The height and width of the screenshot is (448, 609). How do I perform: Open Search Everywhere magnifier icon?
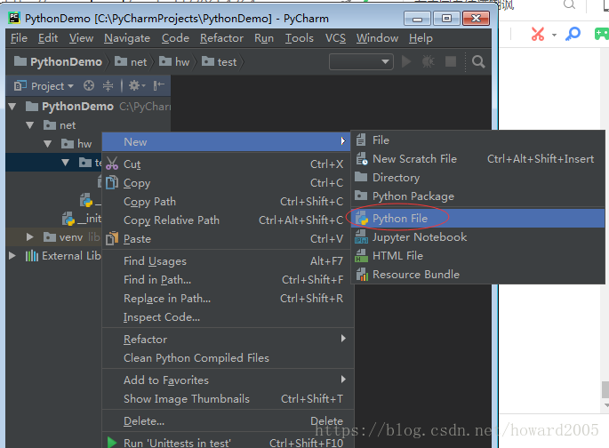pyautogui.click(x=478, y=61)
